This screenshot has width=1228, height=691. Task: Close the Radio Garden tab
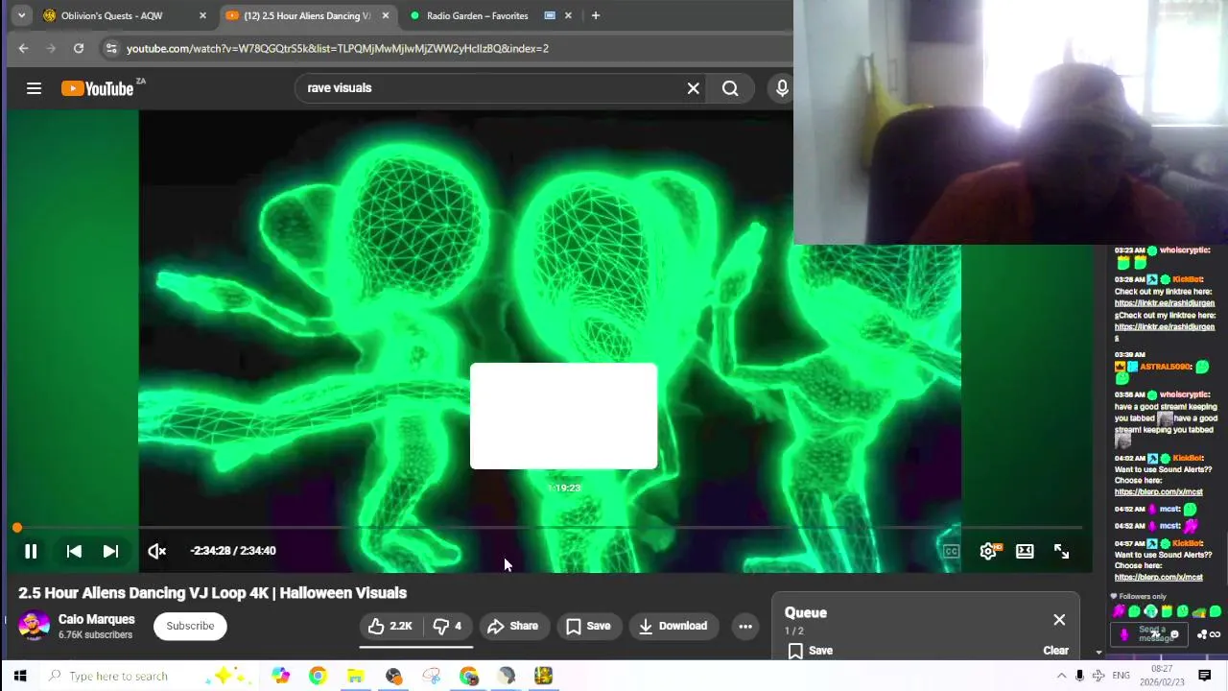tap(568, 15)
